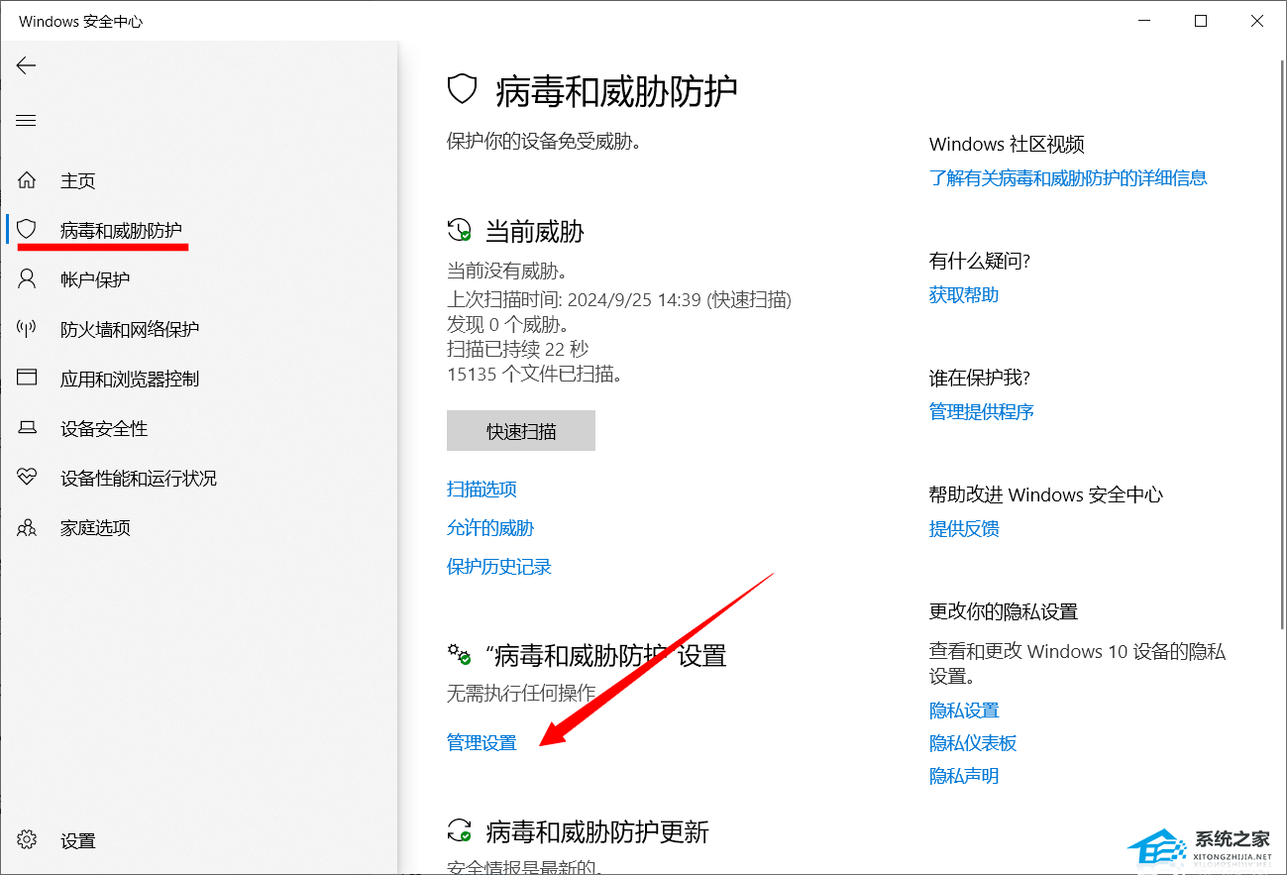Click the gears icon beside the protection settings heading
Viewport: 1287px width, 875px height.
pyautogui.click(x=459, y=654)
